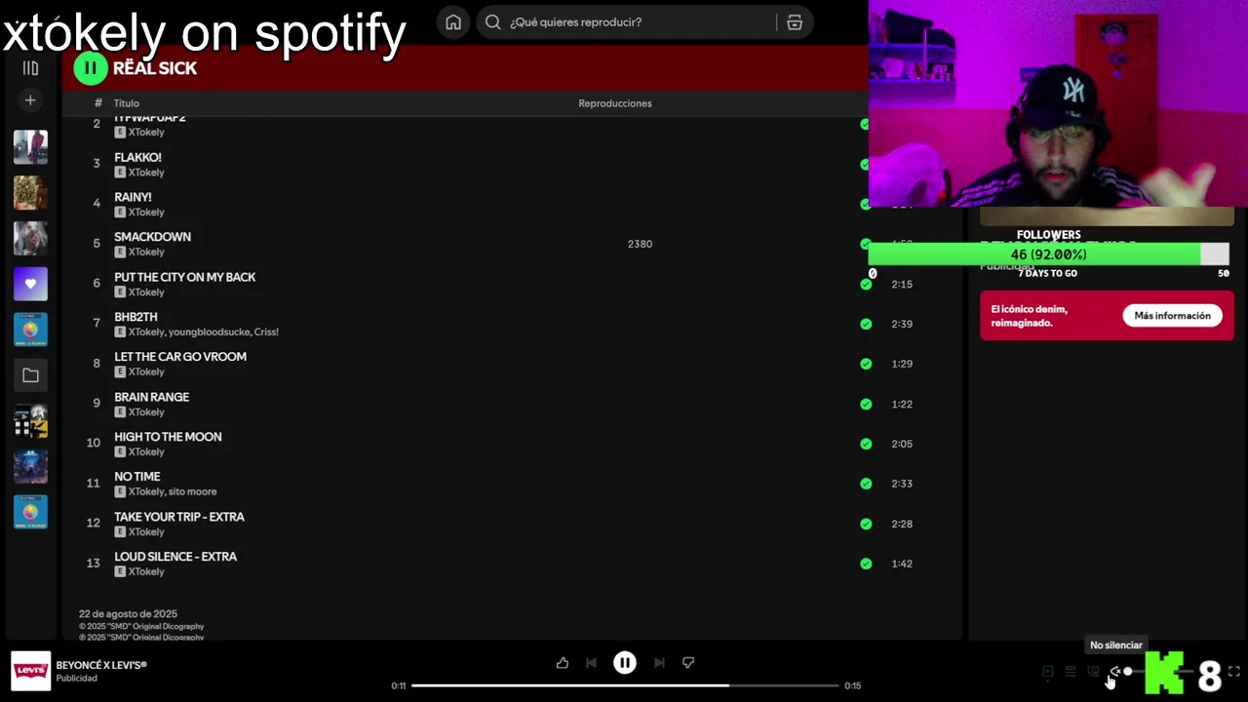
Task: Select the BRAIN RANGE track
Action: [151, 397]
